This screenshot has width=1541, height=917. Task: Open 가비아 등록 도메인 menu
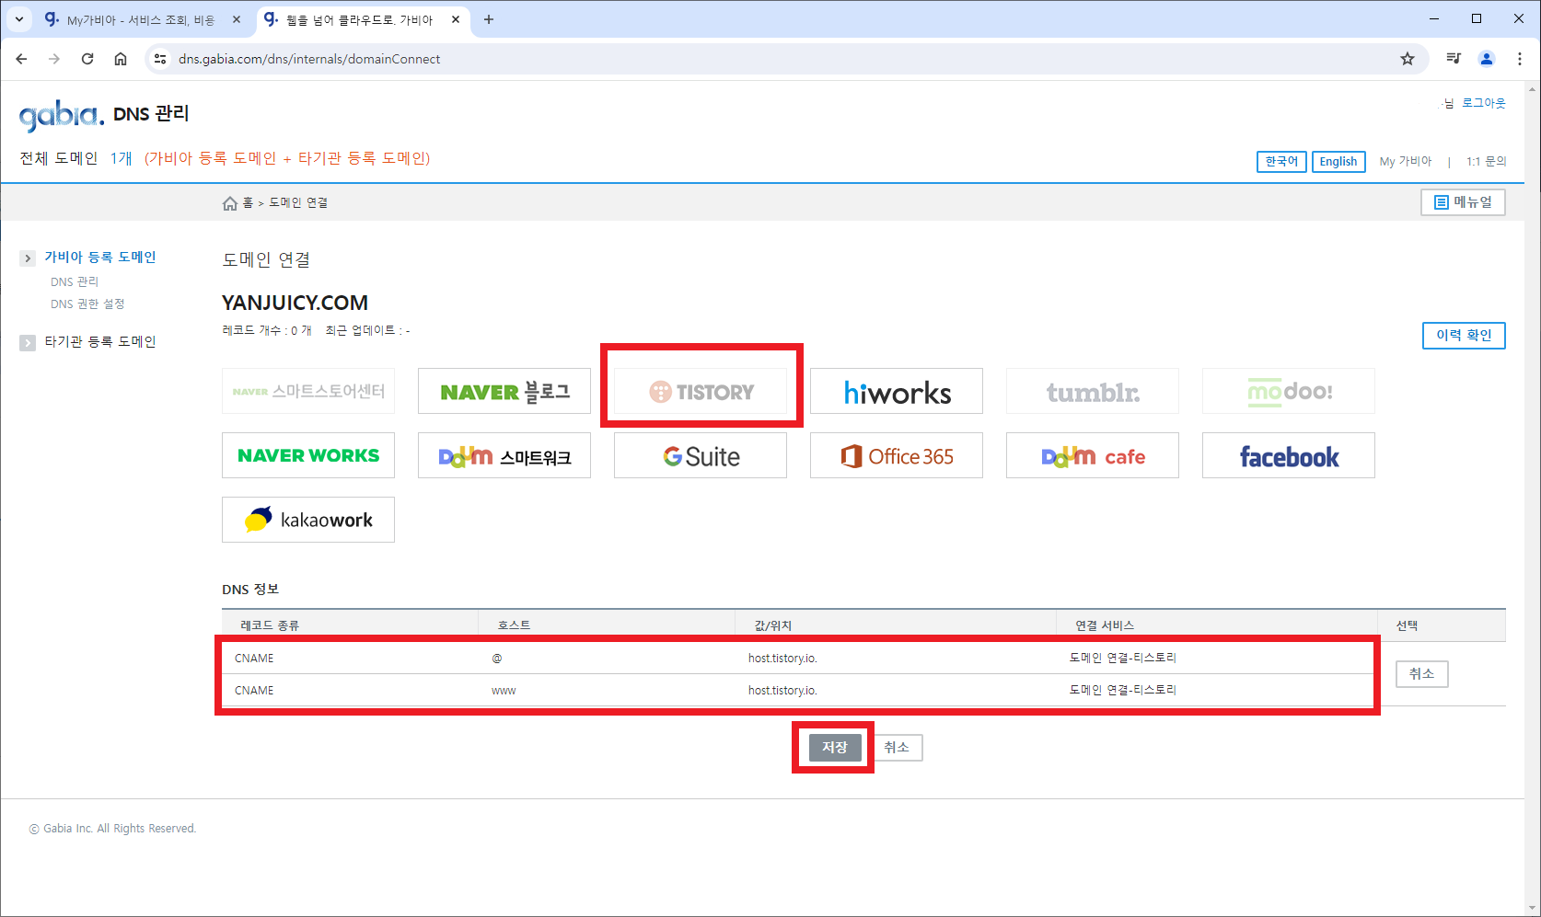point(100,258)
